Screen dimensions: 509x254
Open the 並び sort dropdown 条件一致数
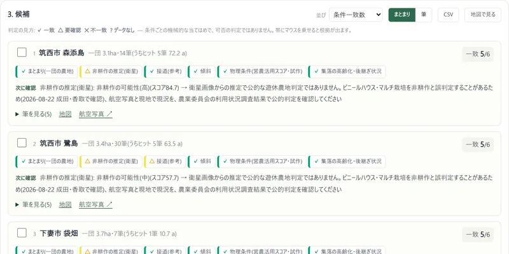356,15
